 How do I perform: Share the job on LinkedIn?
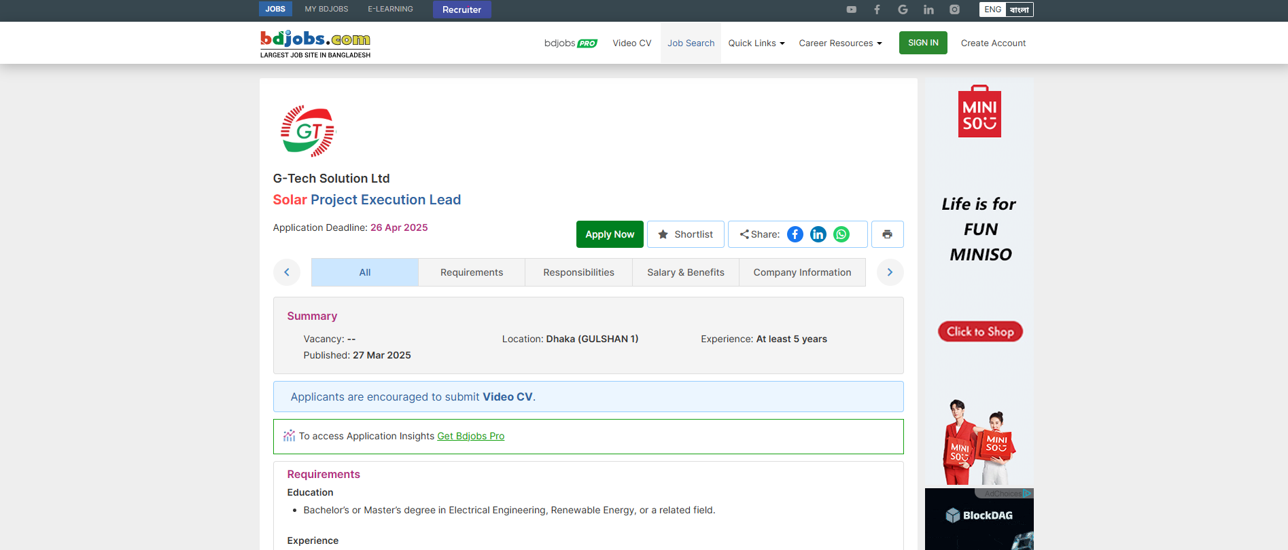[818, 234]
